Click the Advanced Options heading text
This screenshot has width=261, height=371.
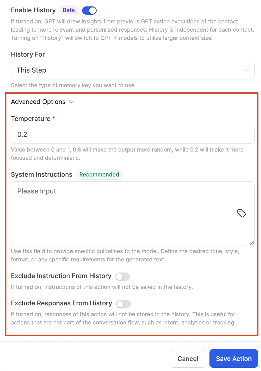click(x=38, y=102)
